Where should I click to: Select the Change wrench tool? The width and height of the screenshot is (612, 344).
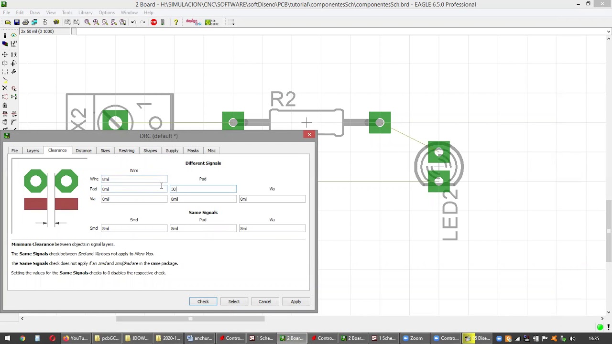(14, 71)
